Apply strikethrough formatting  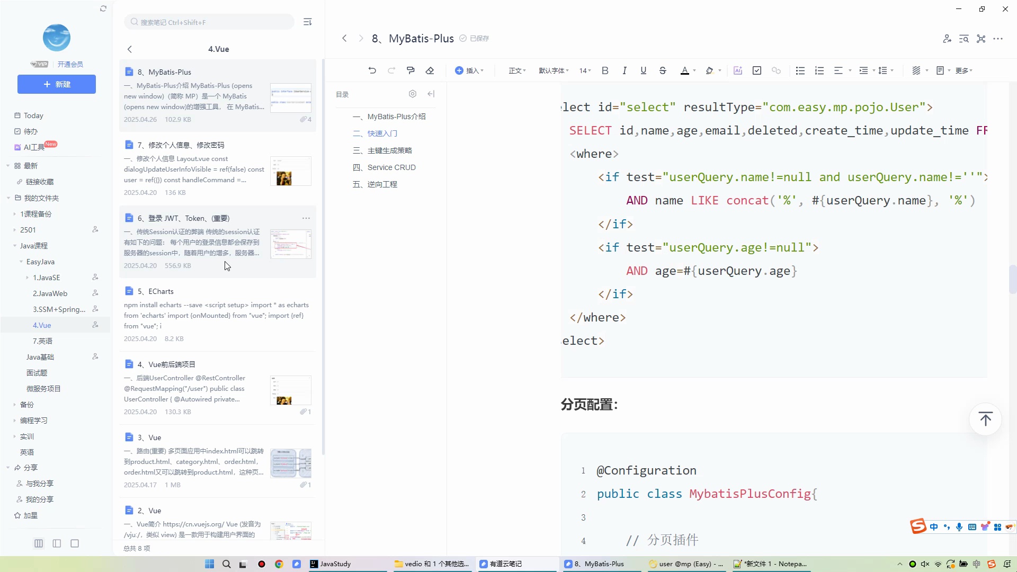pyautogui.click(x=663, y=70)
